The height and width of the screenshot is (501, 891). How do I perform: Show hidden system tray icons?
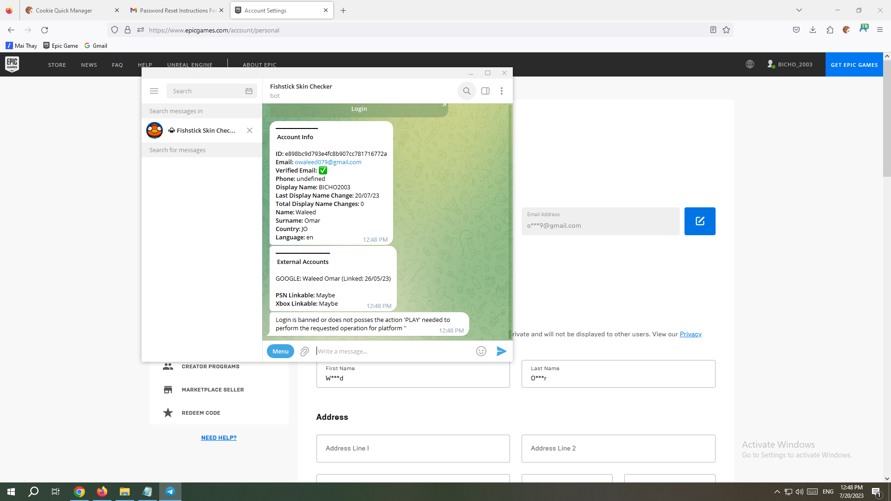[777, 492]
